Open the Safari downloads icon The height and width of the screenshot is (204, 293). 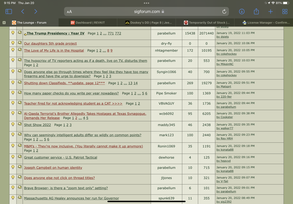(241, 11)
